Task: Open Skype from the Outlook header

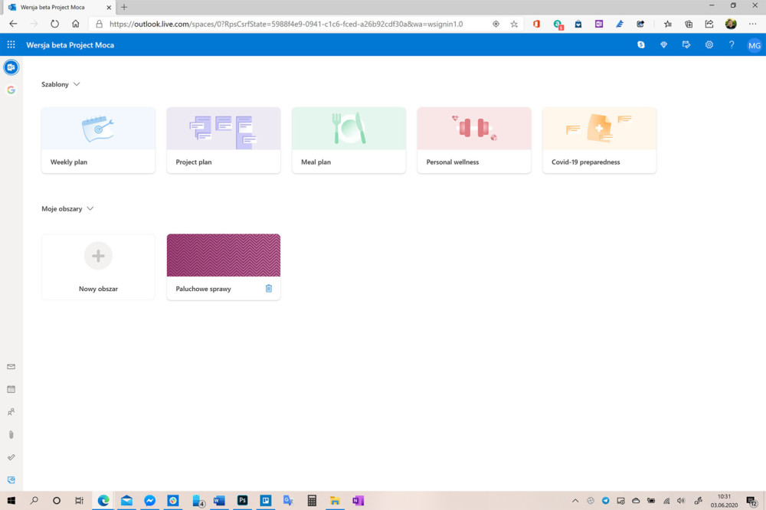Action: tap(641, 44)
